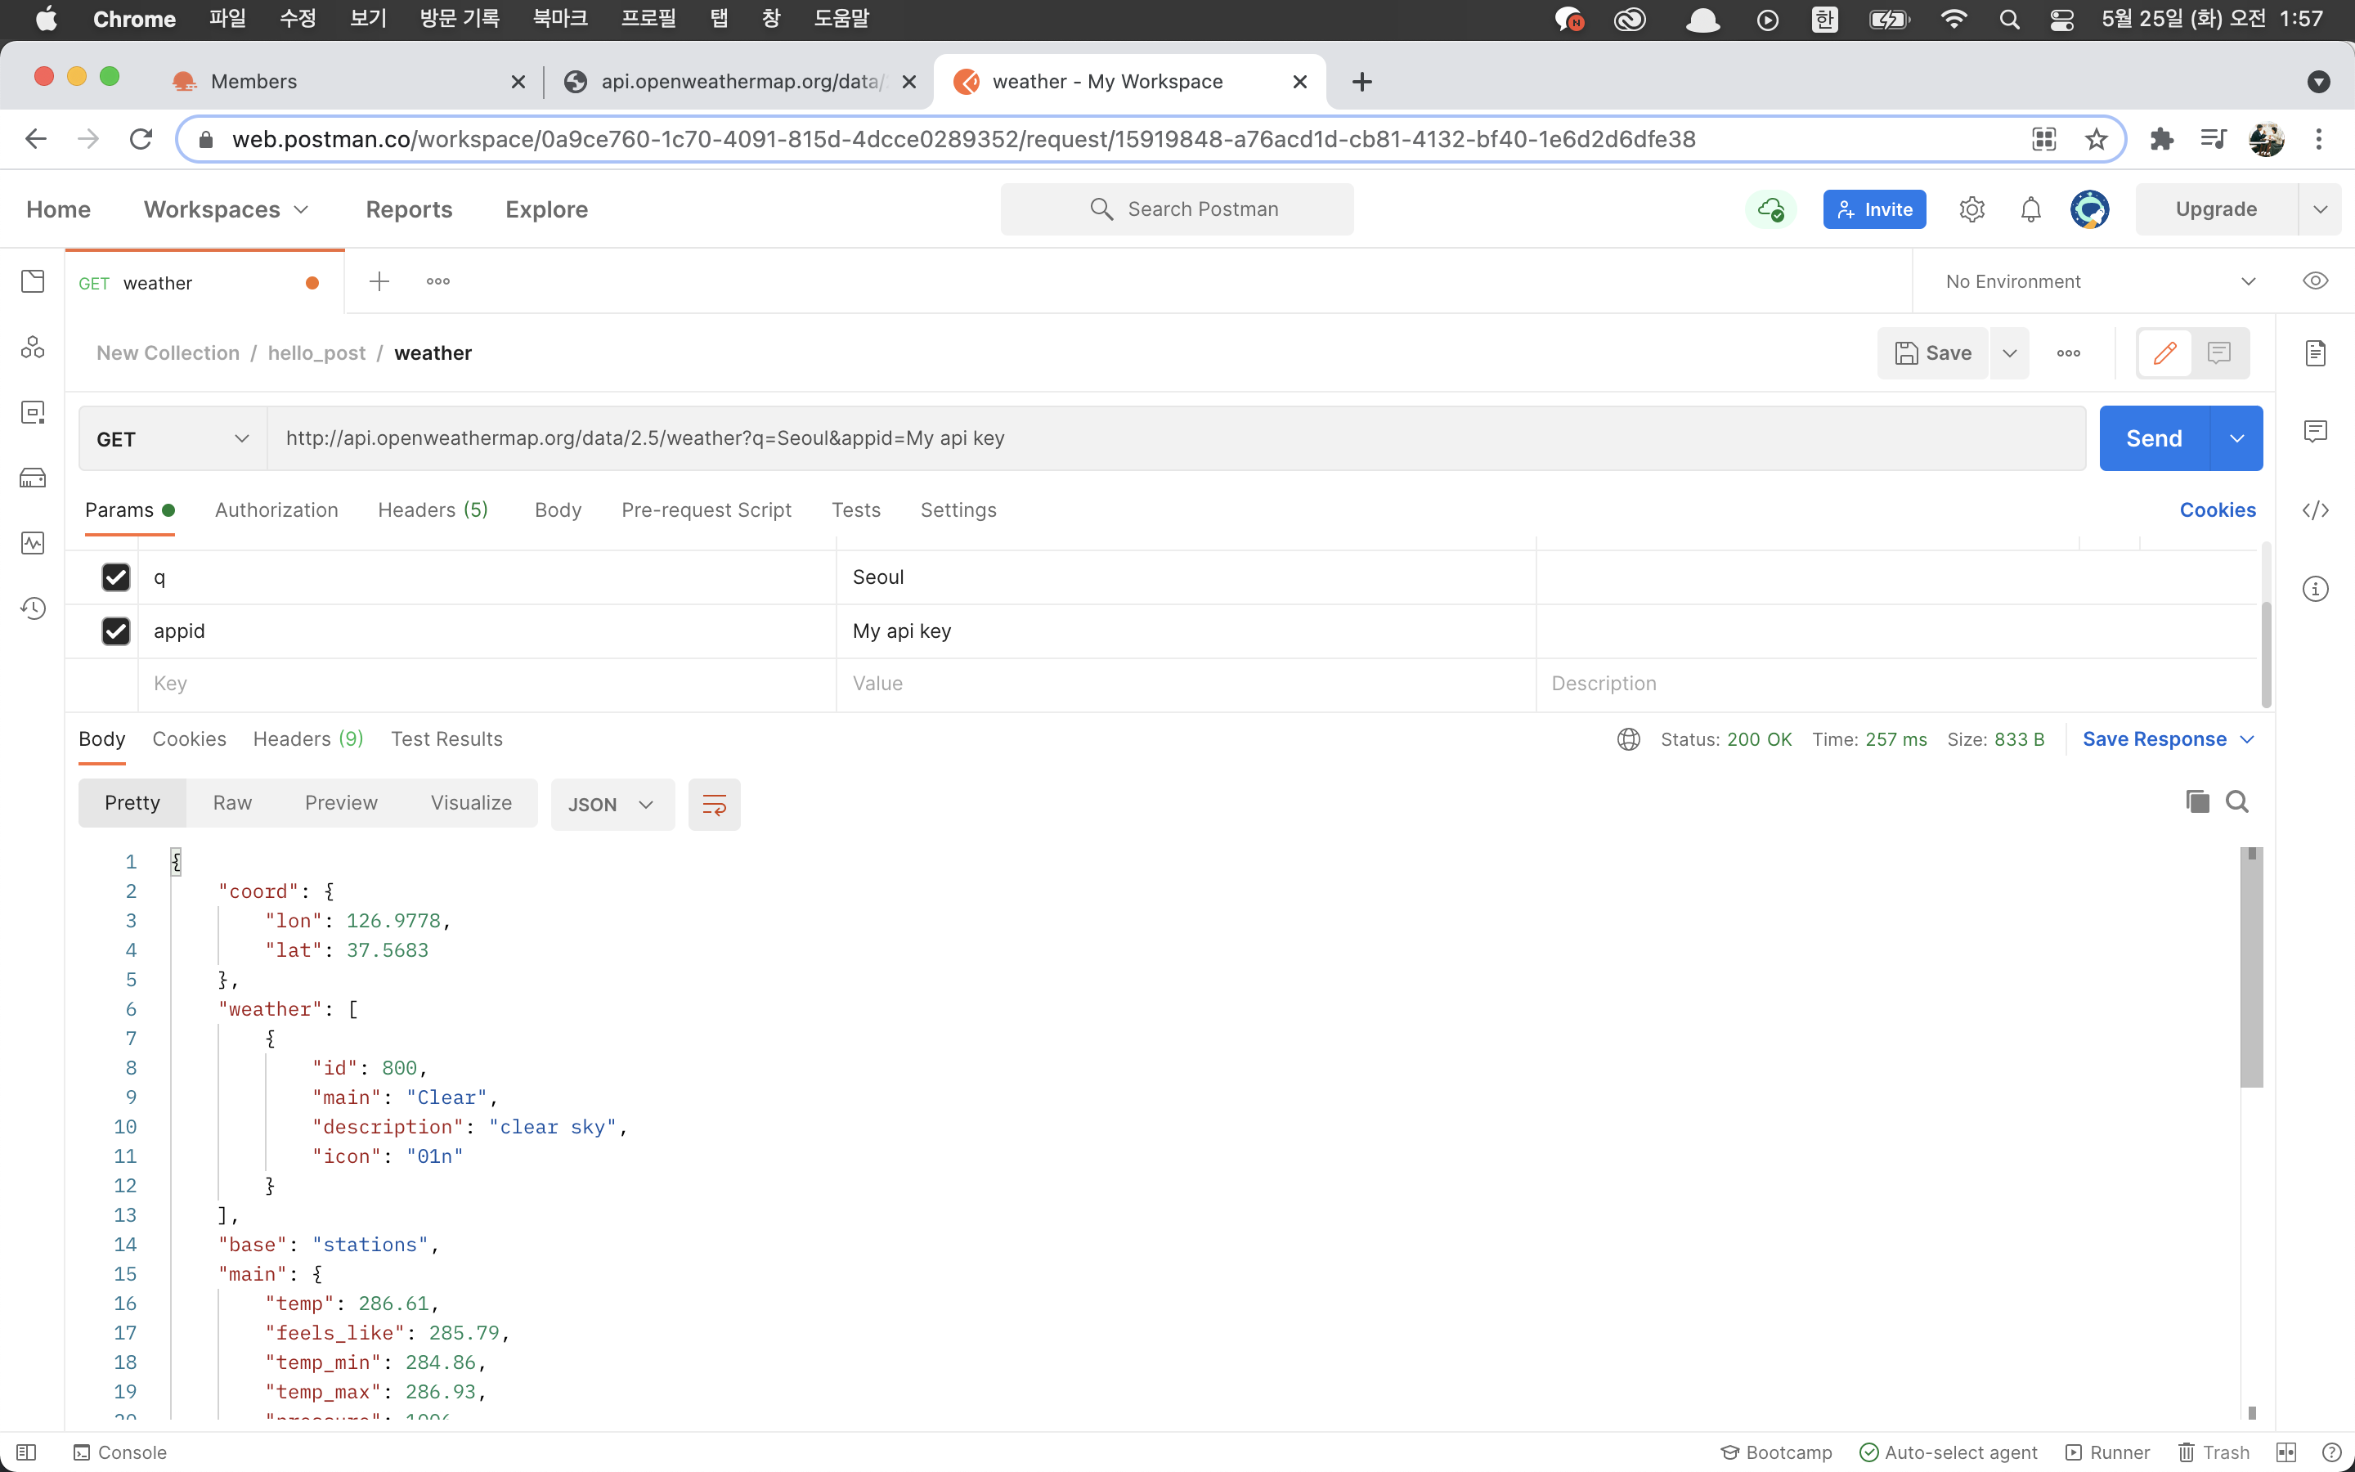Open the settings gear icon
Viewport: 2355px width, 1472px height.
1971,209
